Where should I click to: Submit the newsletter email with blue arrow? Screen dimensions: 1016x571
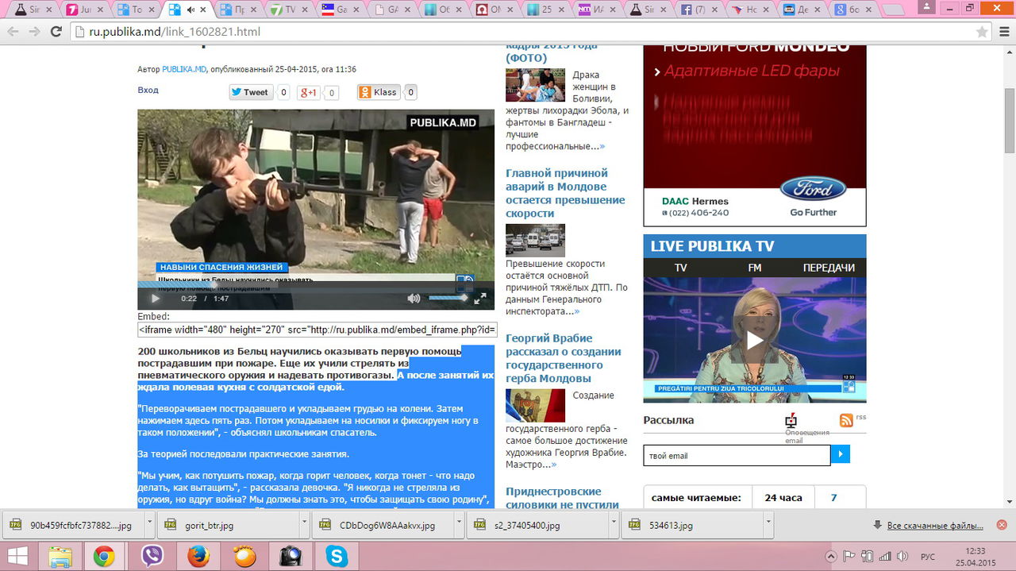coord(841,454)
